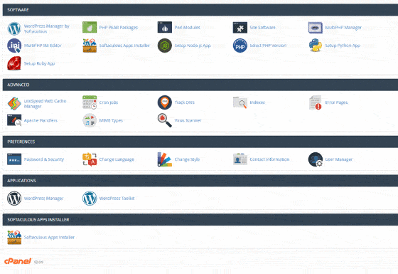
Task: Click the Change Language link
Action: 117,159
